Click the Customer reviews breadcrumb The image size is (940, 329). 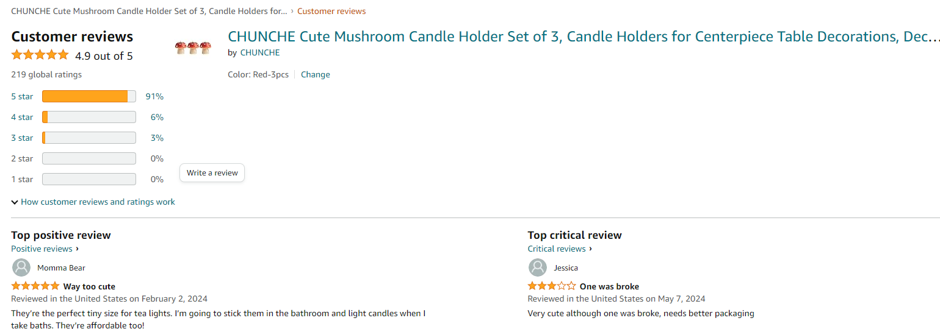pos(331,11)
